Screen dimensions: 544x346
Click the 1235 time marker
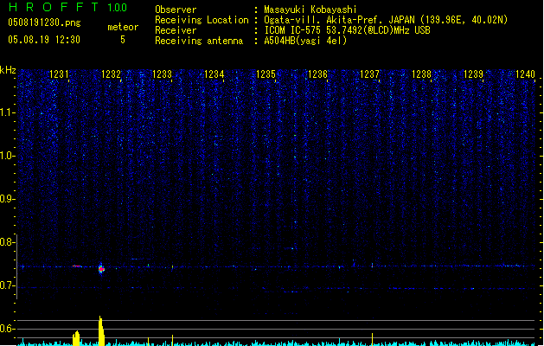(266, 74)
